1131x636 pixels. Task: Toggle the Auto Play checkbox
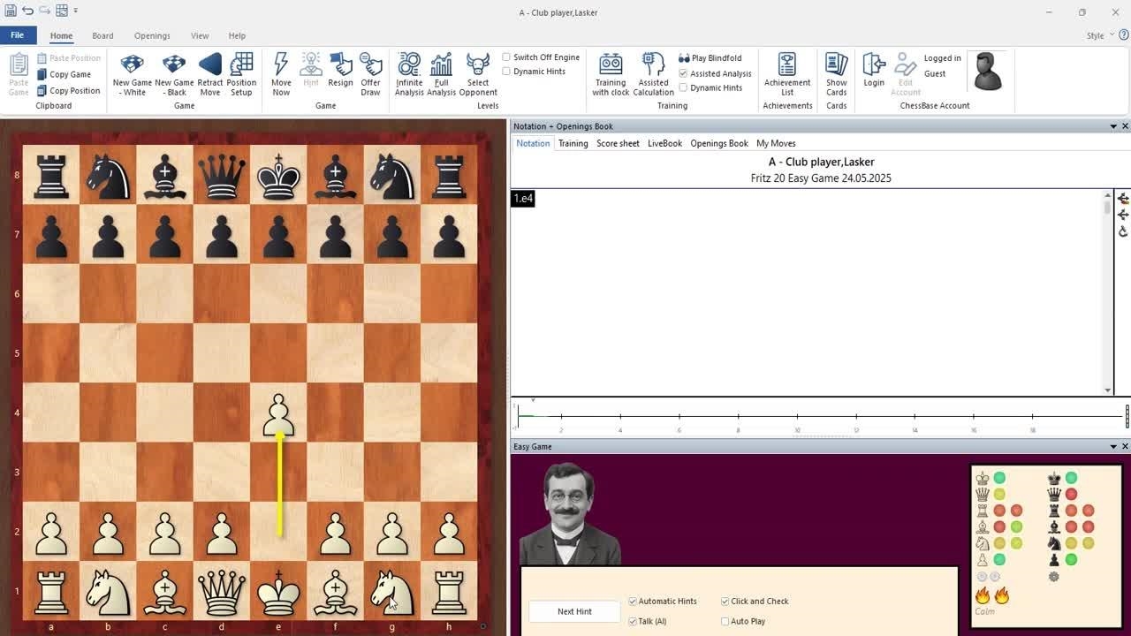(x=725, y=621)
